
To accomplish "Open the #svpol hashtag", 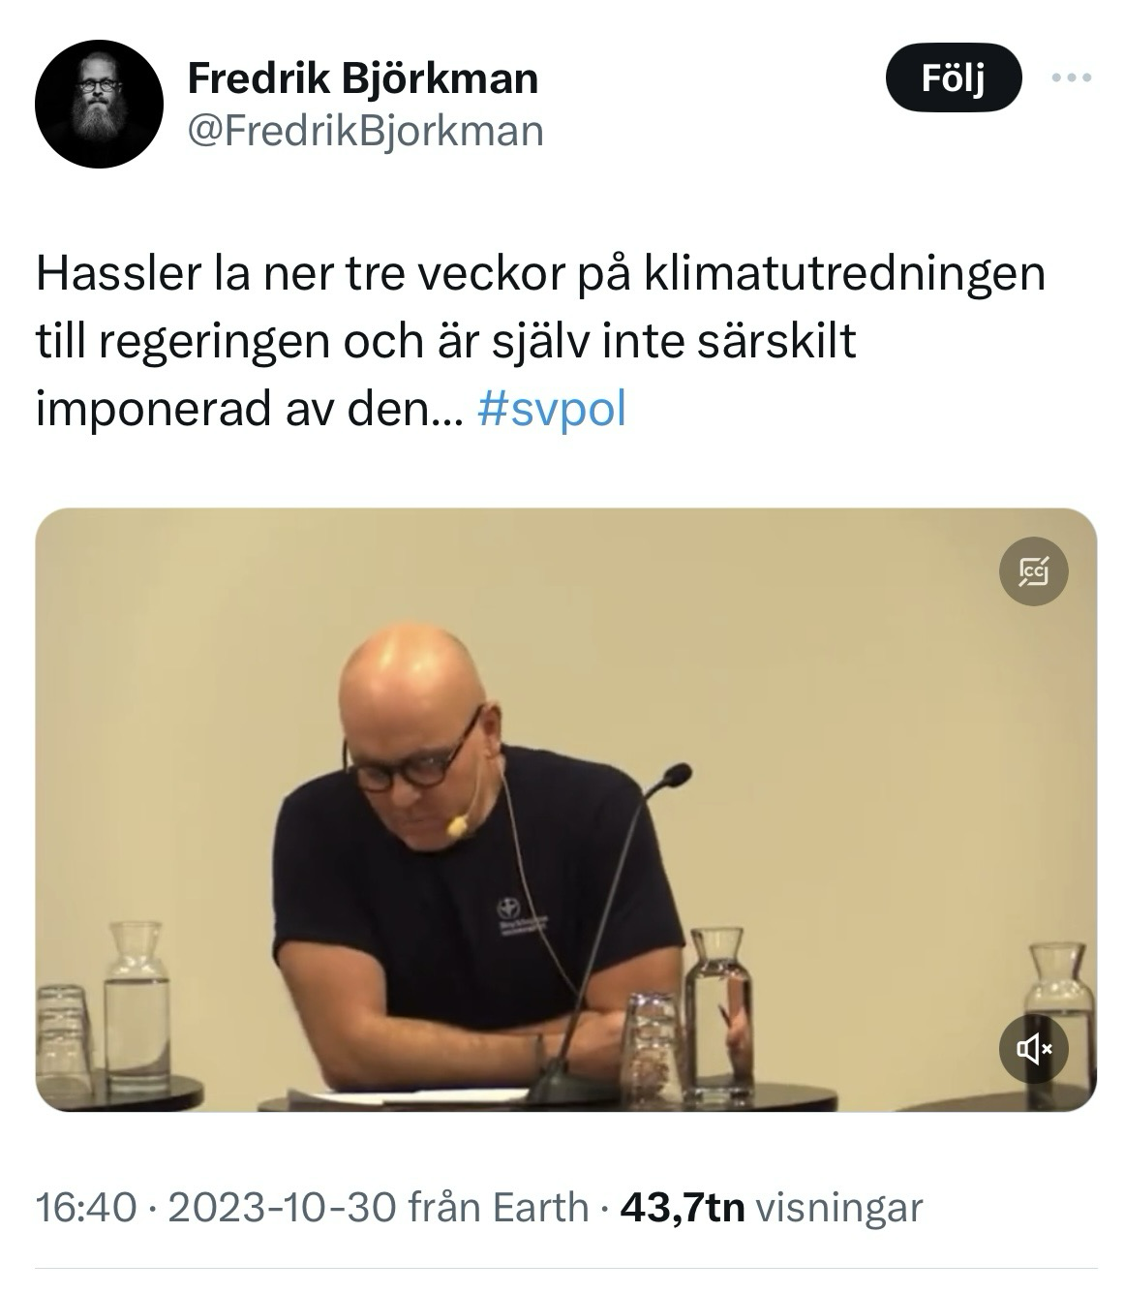I will [x=552, y=410].
